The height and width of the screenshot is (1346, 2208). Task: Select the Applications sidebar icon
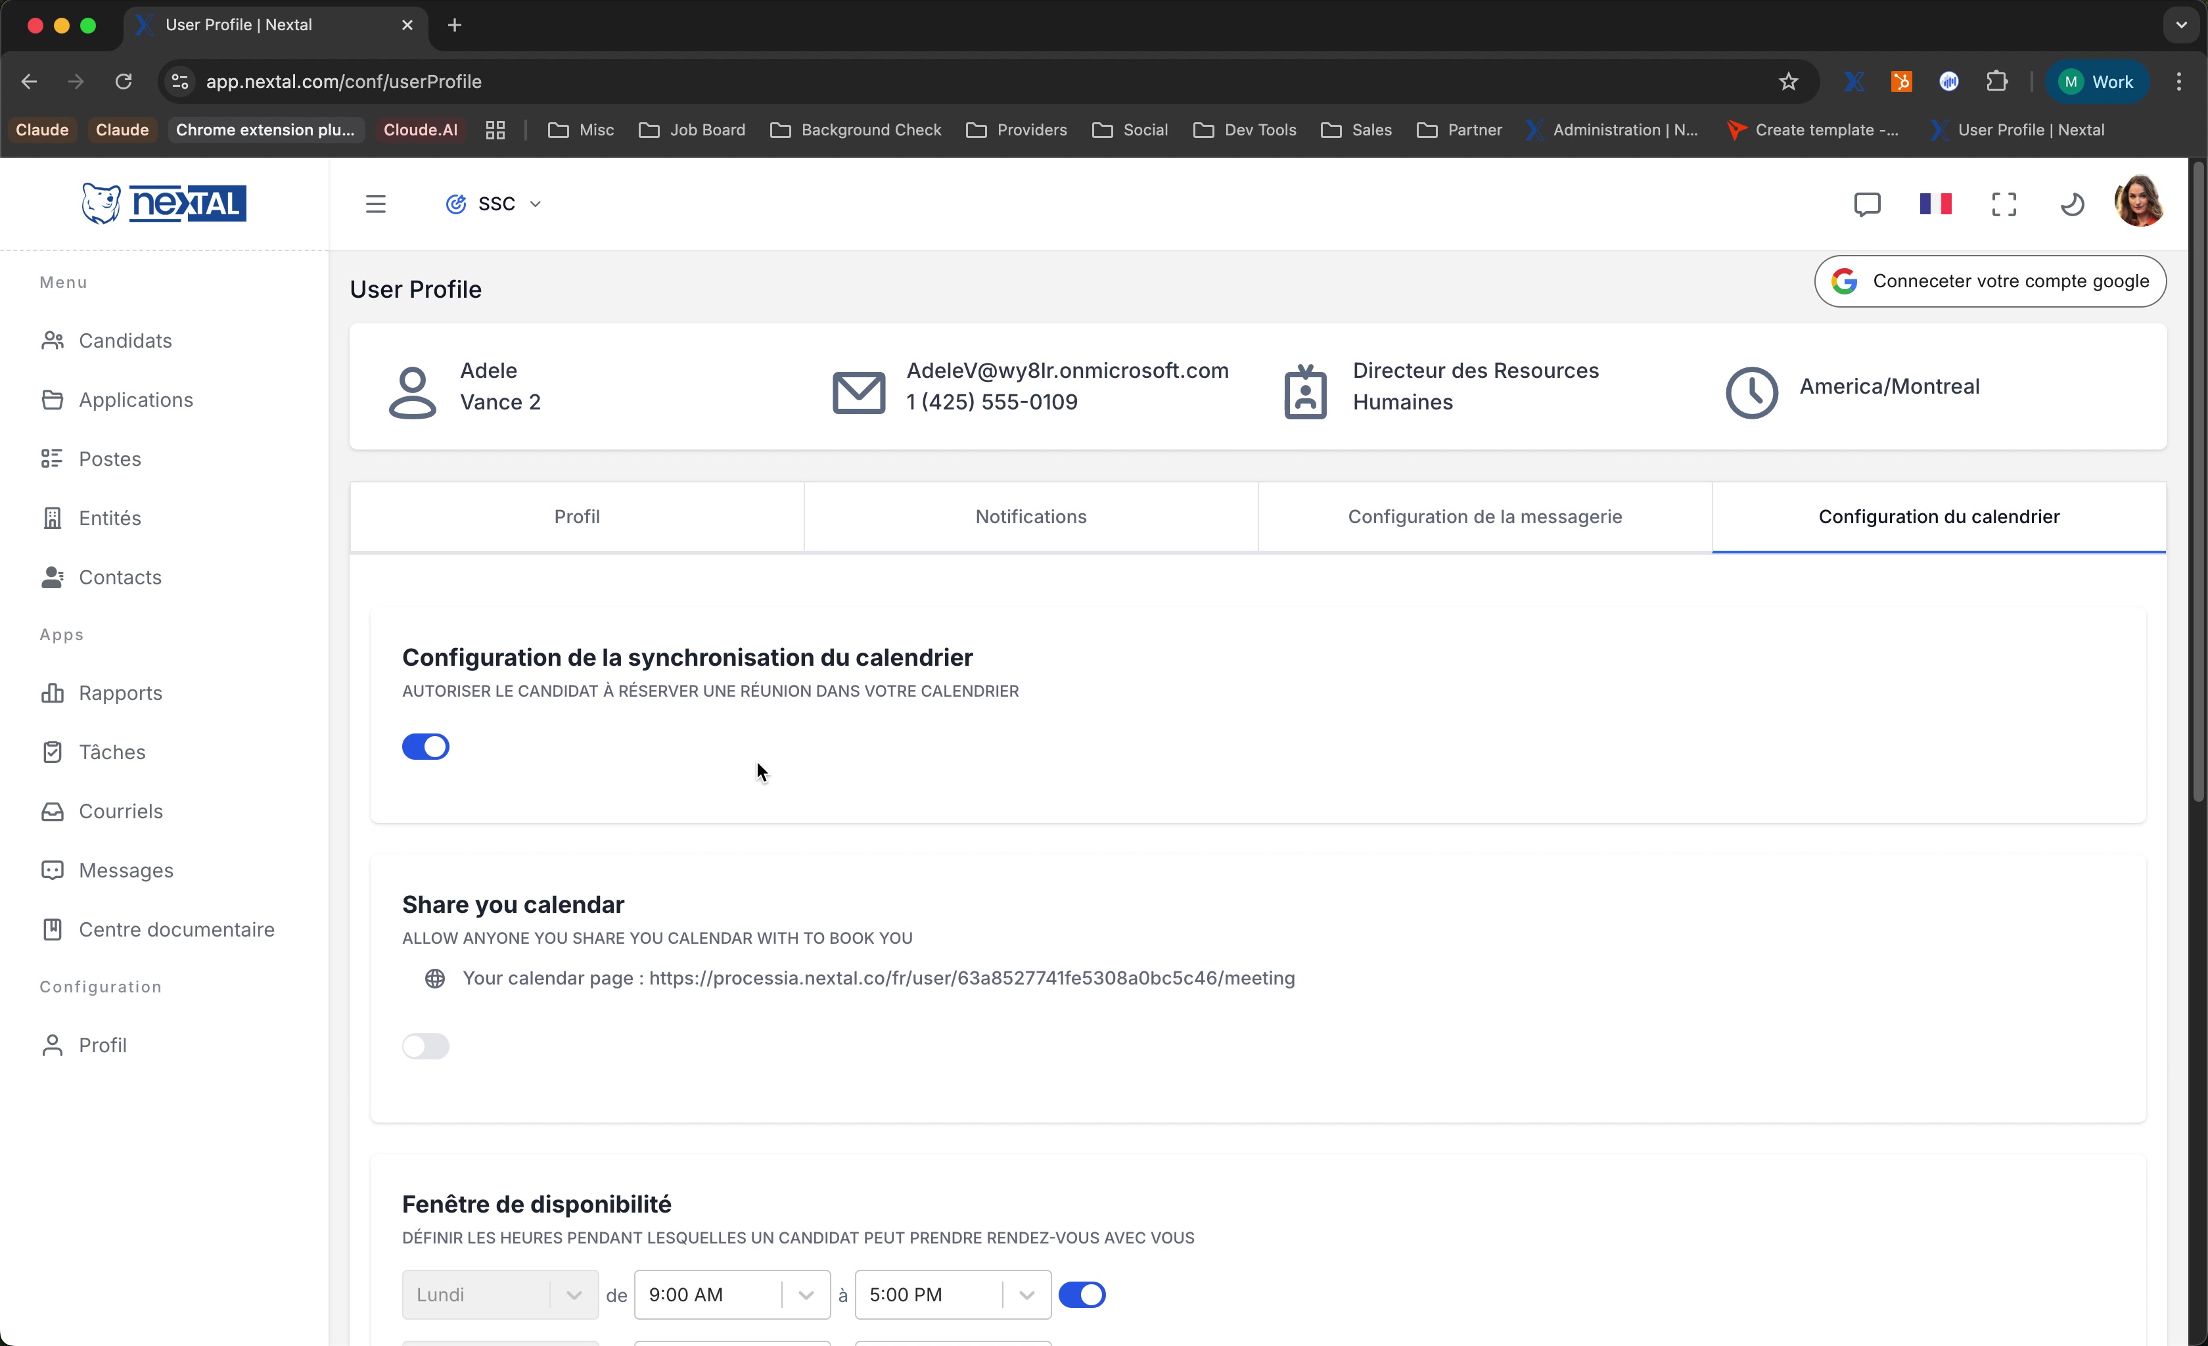pyautogui.click(x=53, y=399)
